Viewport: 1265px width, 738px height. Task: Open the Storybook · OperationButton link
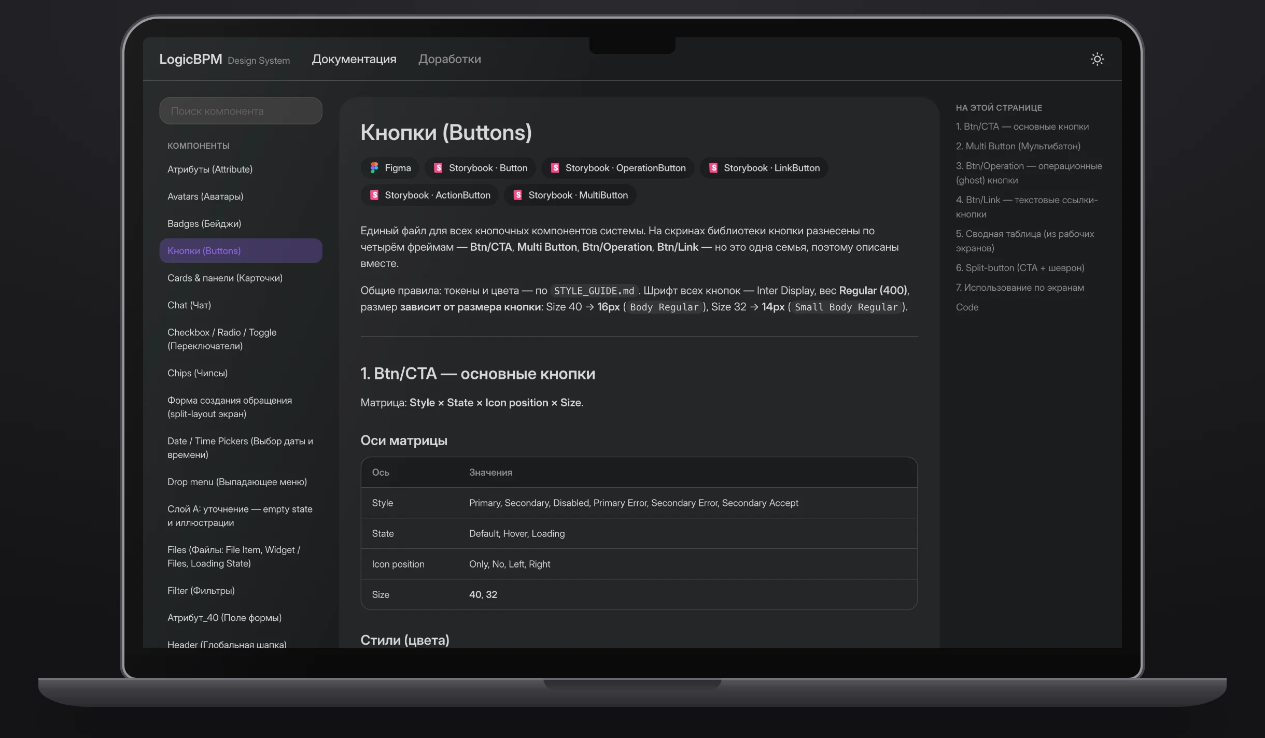(x=617, y=168)
